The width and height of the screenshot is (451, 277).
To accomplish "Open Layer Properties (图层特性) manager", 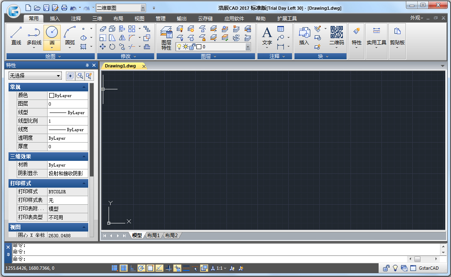I will pyautogui.click(x=166, y=38).
